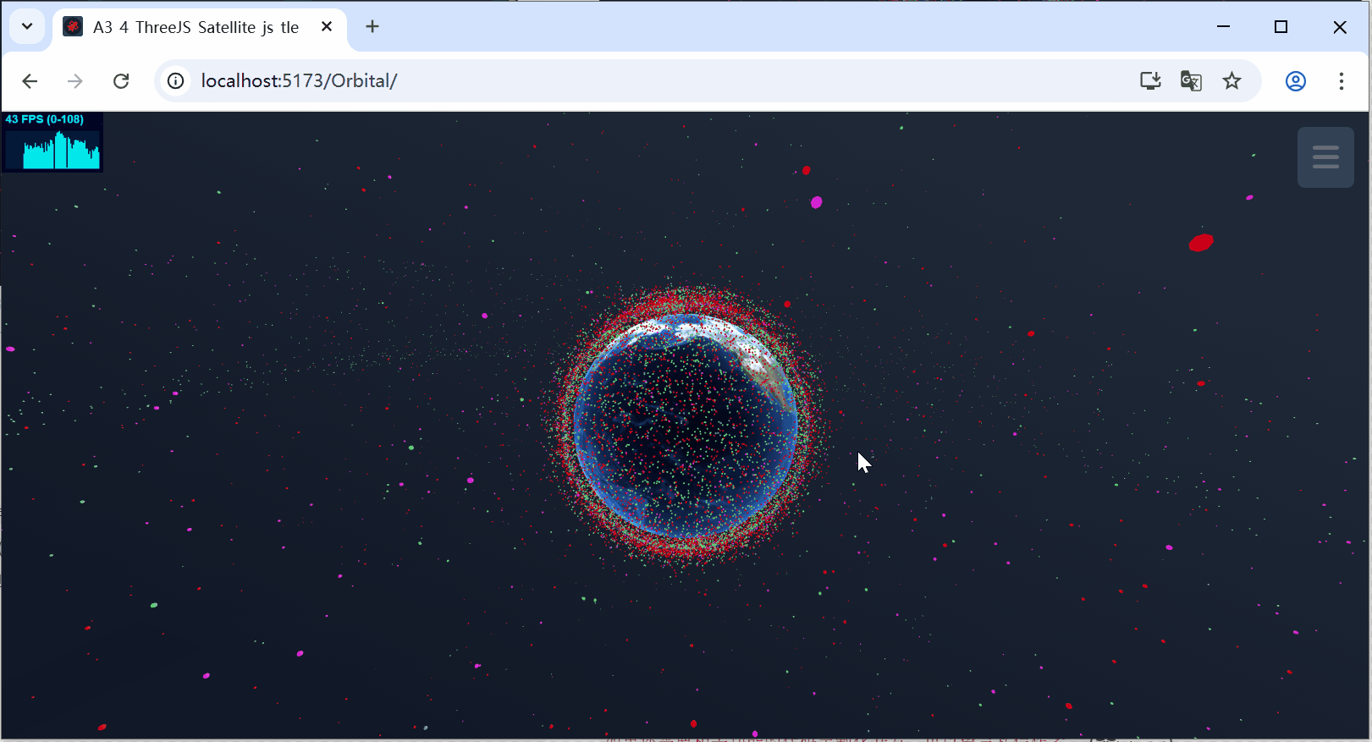Close the A3 4 ThreeJS Satellite tab
The height and width of the screenshot is (742, 1372).
(x=327, y=27)
